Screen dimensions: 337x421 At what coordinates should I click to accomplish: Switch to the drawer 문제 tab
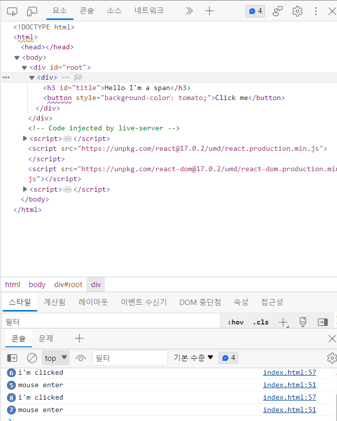tap(46, 338)
